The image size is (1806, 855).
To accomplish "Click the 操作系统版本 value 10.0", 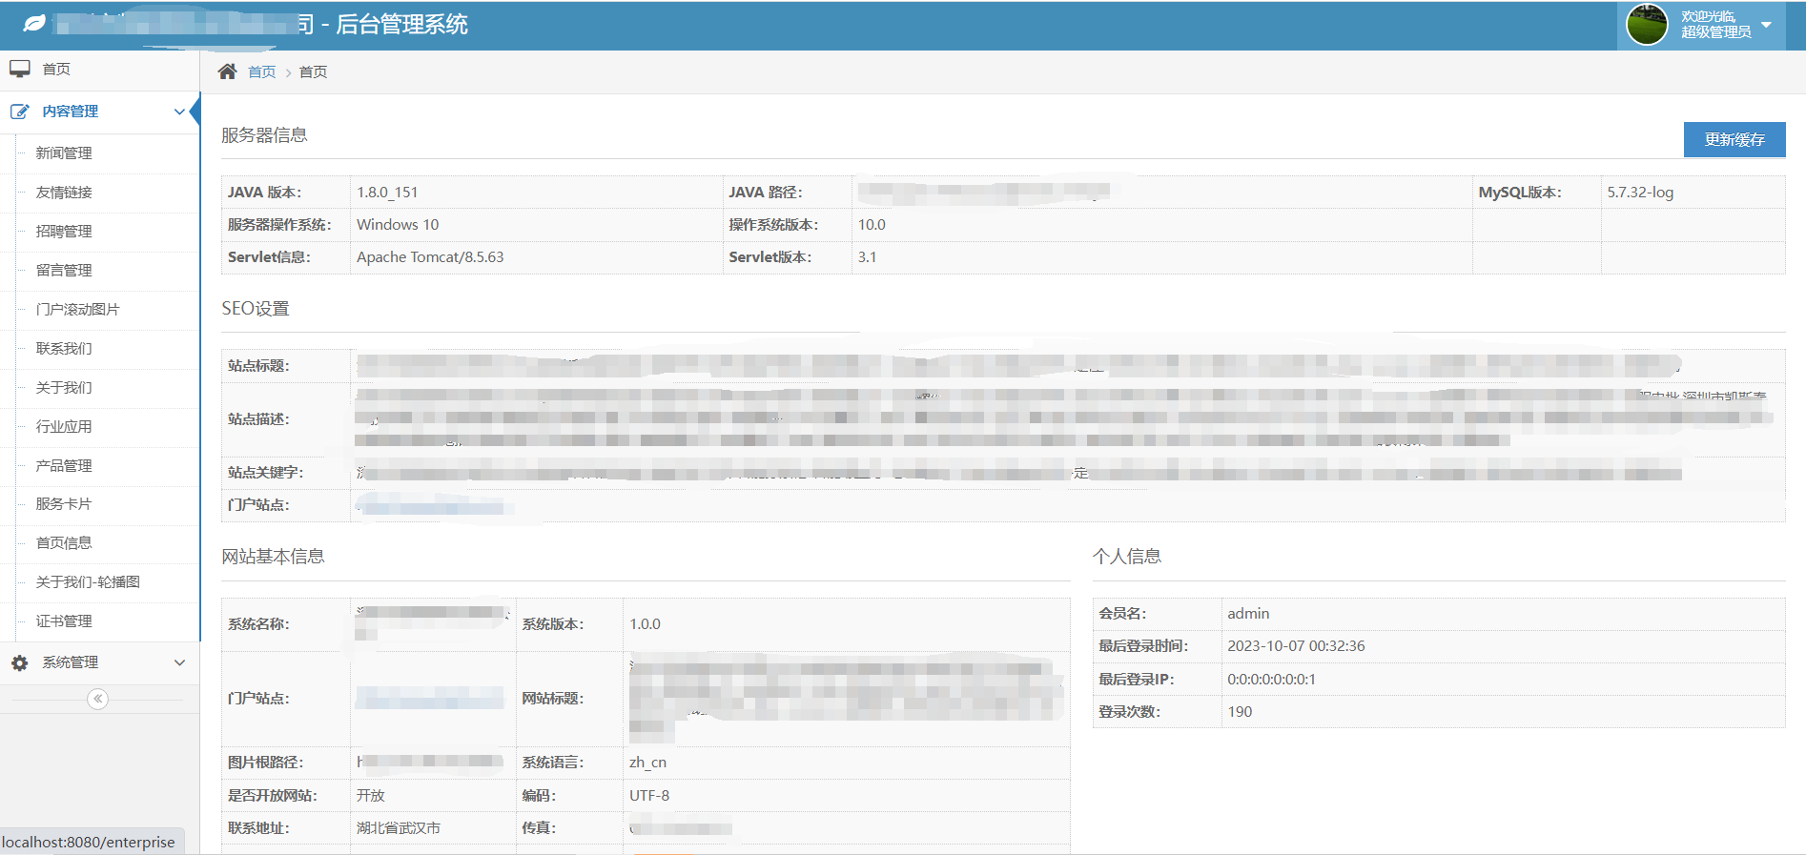I will 872,224.
